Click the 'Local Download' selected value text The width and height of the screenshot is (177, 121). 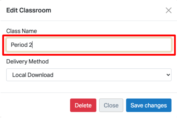[x=33, y=75]
